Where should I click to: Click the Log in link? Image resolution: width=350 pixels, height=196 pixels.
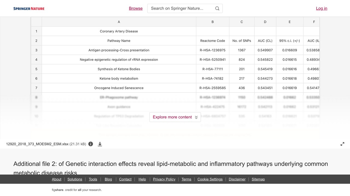coord(322,8)
